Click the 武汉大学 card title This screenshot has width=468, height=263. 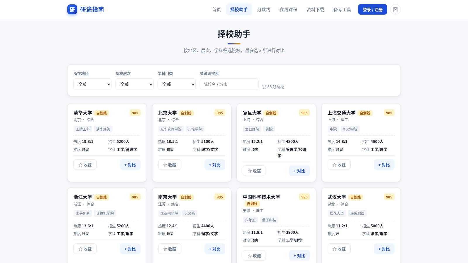[337, 197]
